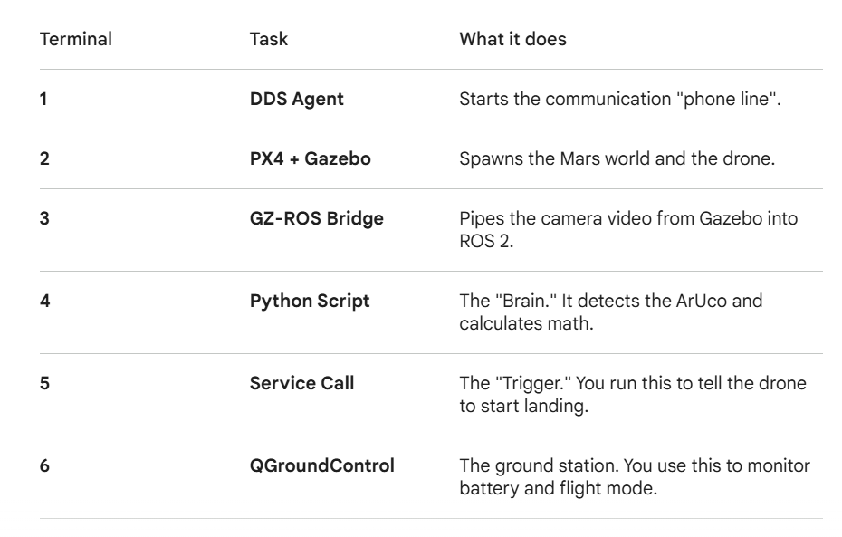Click terminal number 6 cell
This screenshot has width=842, height=537.
44,465
